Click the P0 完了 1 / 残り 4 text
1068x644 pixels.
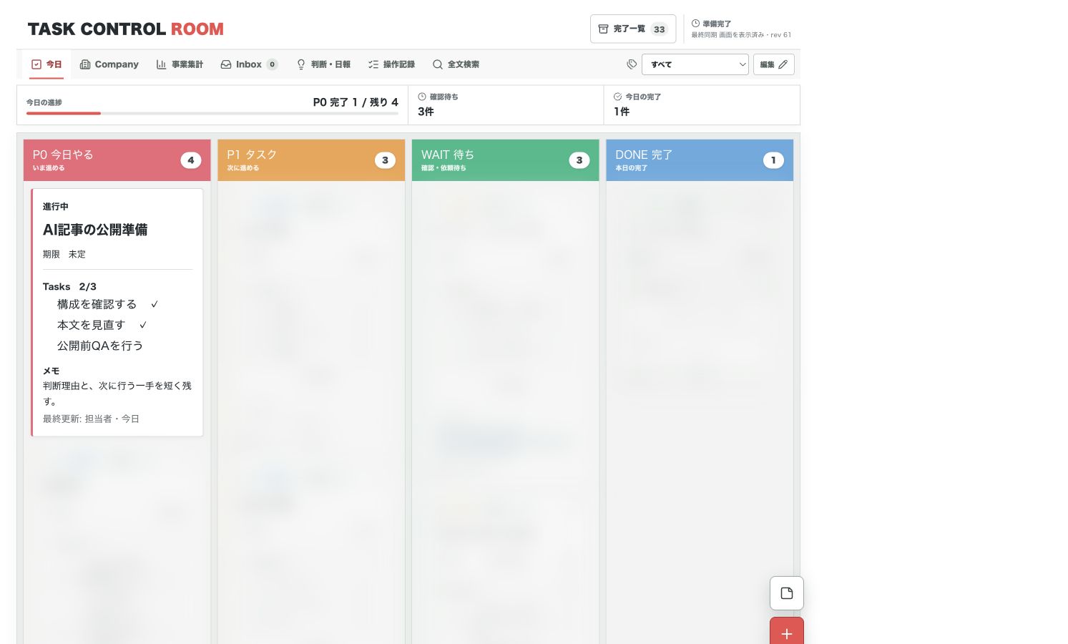click(x=356, y=102)
